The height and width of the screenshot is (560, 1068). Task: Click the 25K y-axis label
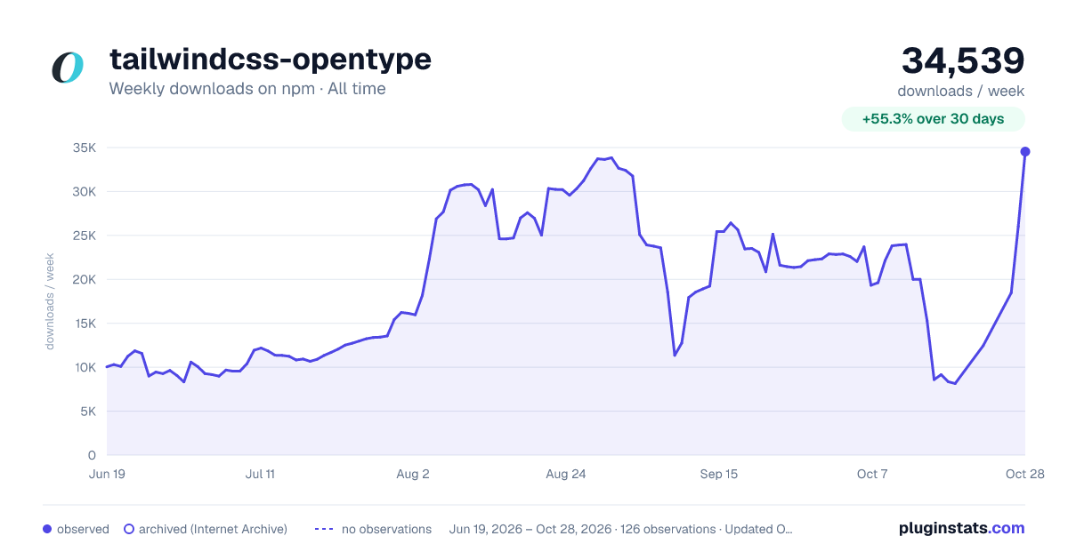pyautogui.click(x=84, y=236)
